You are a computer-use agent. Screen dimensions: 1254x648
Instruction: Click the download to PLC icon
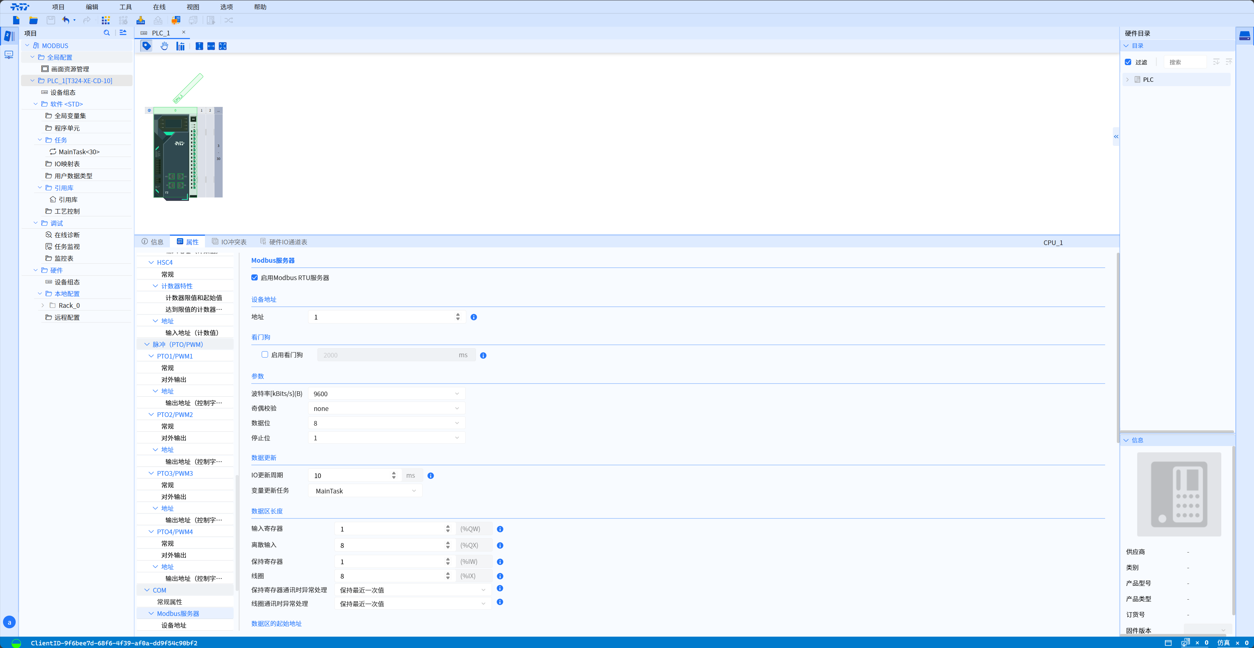[x=141, y=20]
